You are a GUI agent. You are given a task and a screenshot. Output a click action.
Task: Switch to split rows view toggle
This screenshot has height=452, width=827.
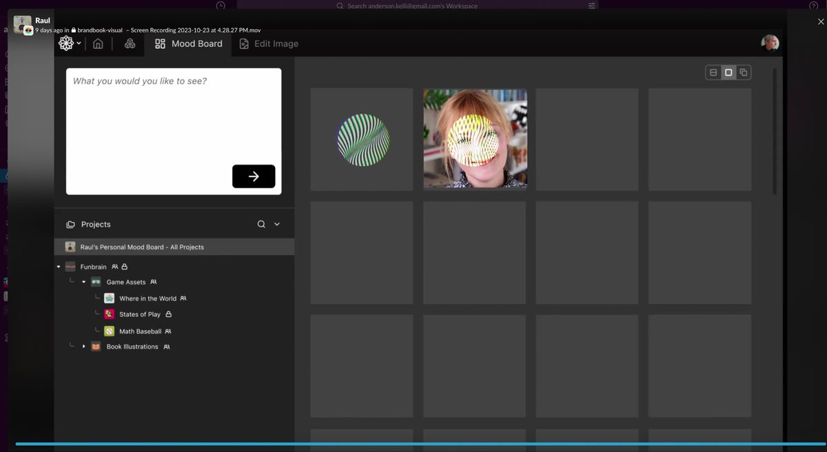pos(713,72)
